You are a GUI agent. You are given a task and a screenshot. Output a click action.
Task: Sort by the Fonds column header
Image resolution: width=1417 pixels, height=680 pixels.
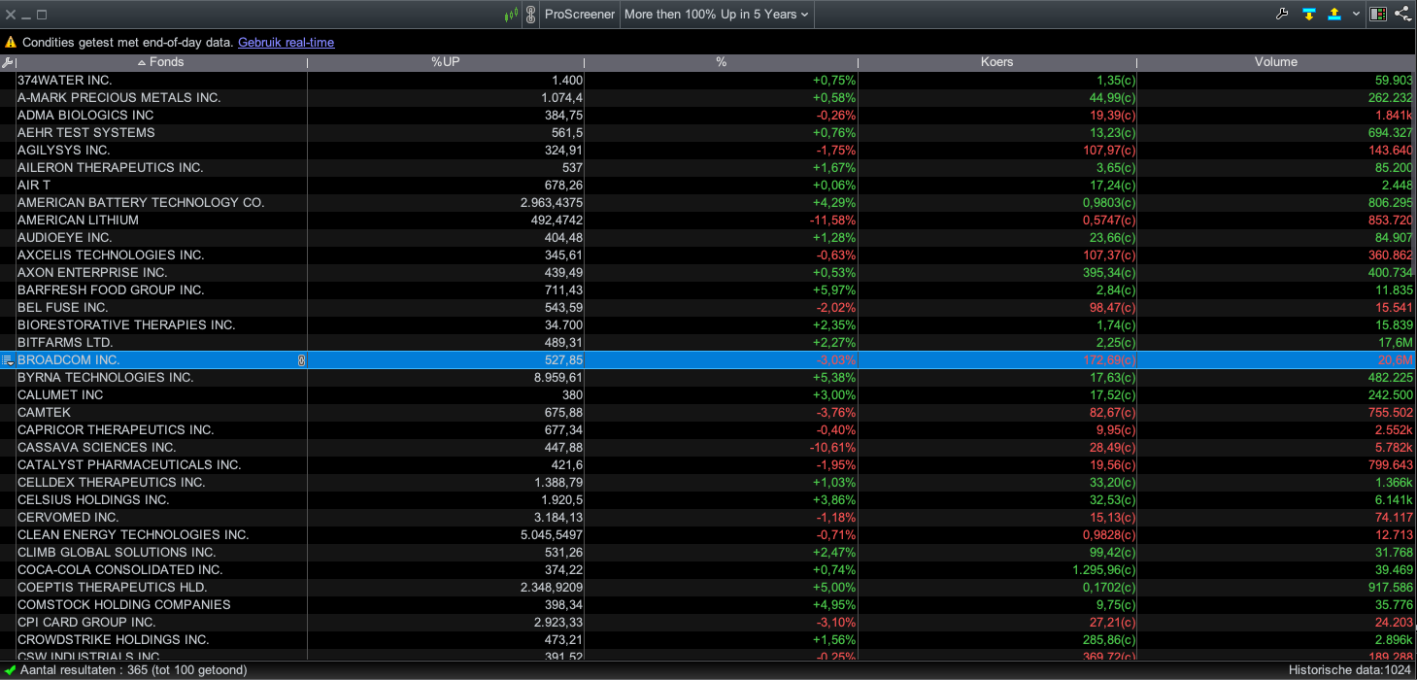coord(161,62)
